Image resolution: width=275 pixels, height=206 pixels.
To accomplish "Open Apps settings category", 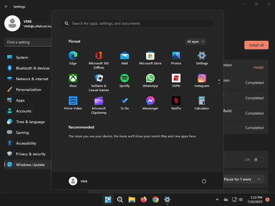I will pos(28,100).
